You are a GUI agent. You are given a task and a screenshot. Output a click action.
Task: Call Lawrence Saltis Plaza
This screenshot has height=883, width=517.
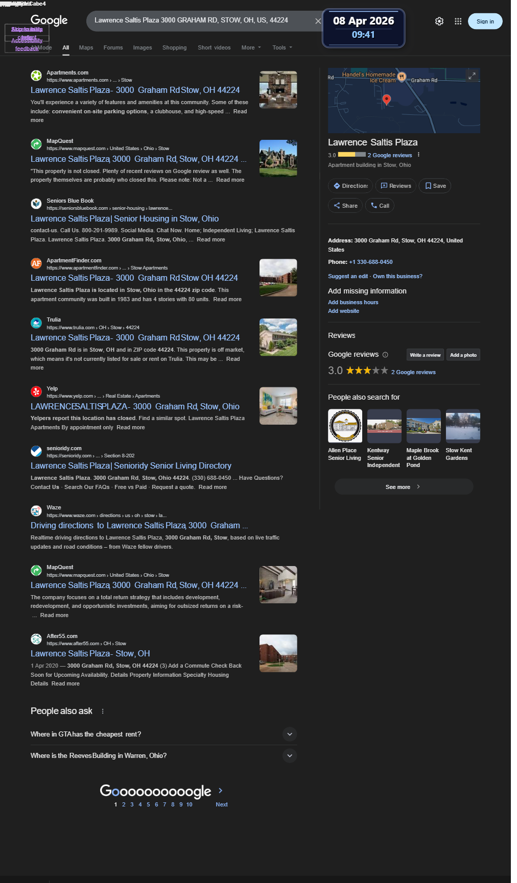click(x=380, y=206)
